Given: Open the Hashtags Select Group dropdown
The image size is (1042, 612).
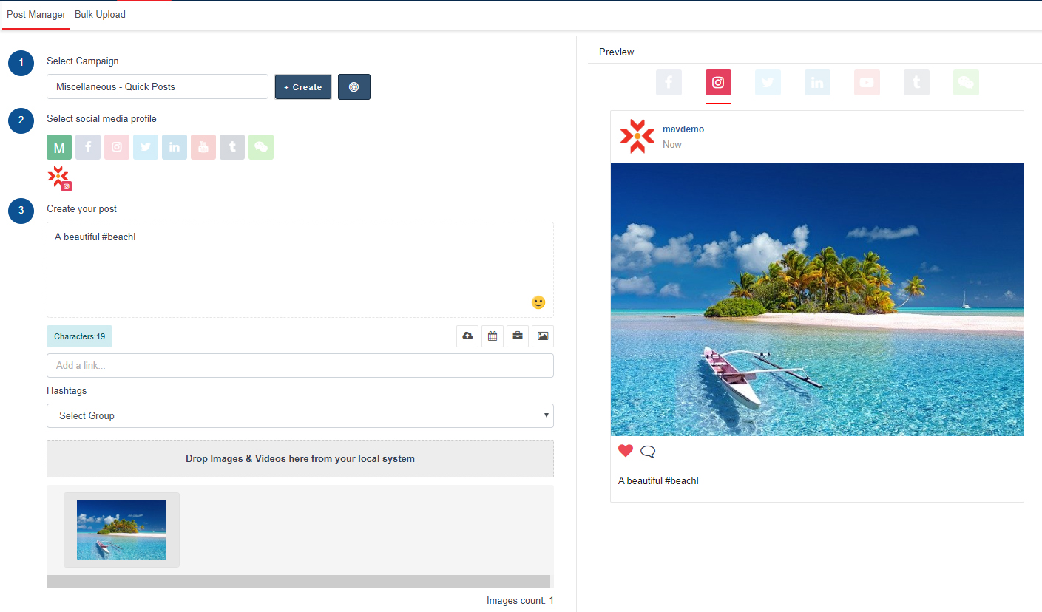Looking at the screenshot, I should point(300,415).
